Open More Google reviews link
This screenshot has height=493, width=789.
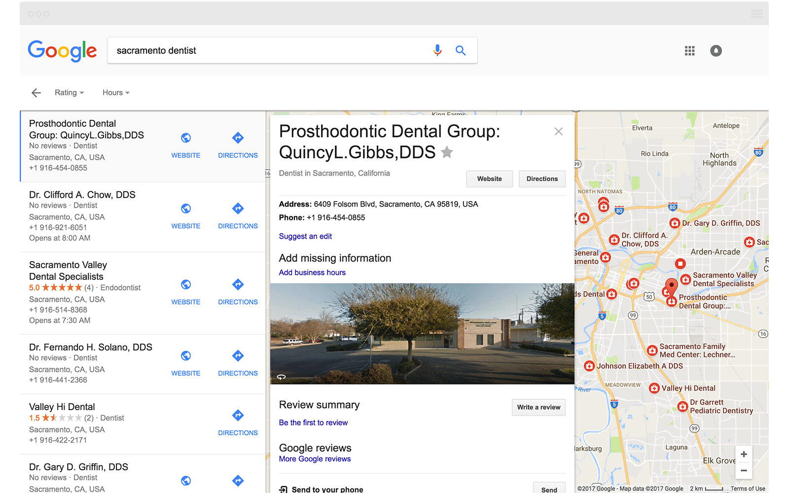pos(315,459)
